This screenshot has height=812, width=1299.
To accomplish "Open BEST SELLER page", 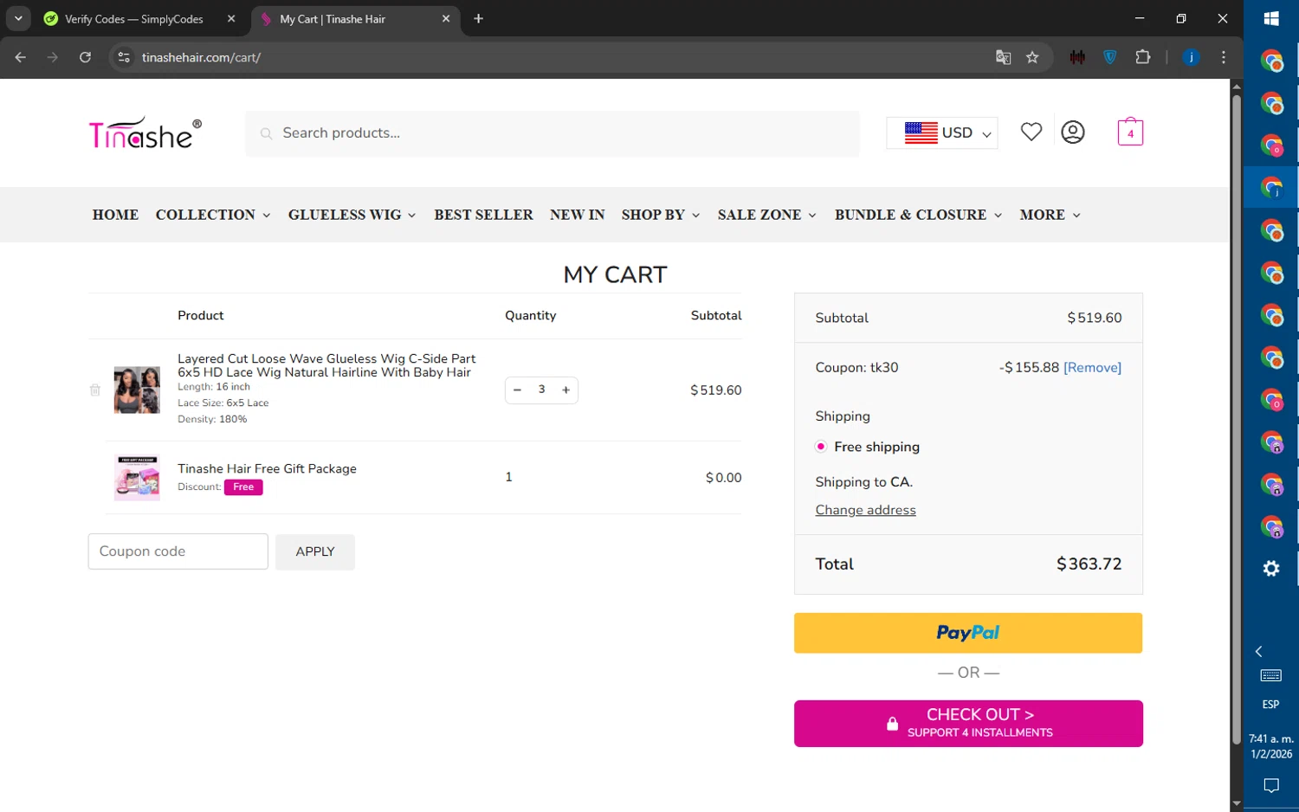I will [483, 215].
